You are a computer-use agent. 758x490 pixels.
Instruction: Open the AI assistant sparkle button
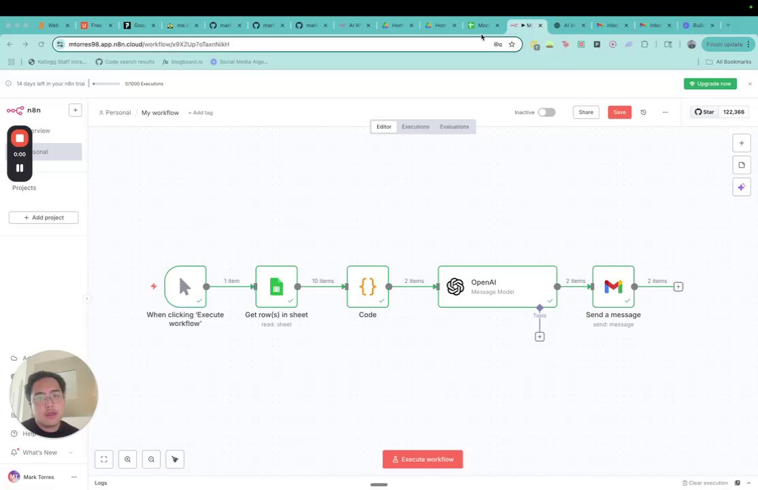pos(742,187)
